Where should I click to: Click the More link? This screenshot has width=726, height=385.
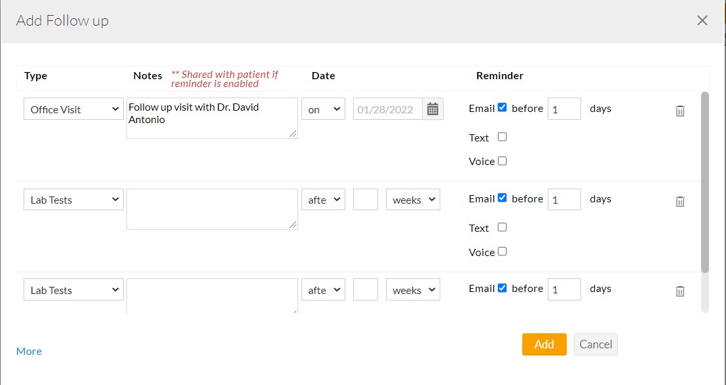point(29,352)
